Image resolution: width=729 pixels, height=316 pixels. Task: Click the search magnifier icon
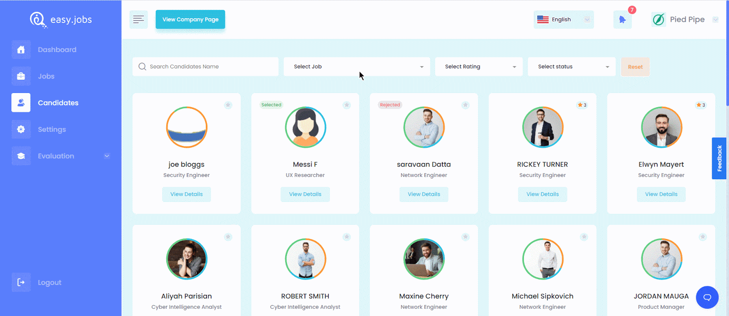pos(142,67)
